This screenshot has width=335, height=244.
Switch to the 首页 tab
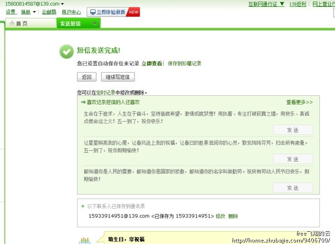coord(31,24)
